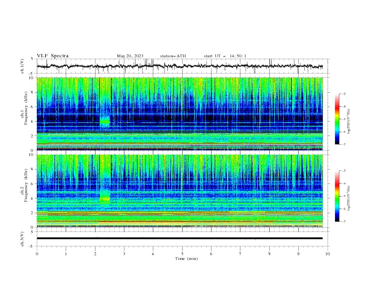This screenshot has height=285, width=369.
Task: Click the "5" tick of the ch.1(V) axis
Action: pos(32,59)
